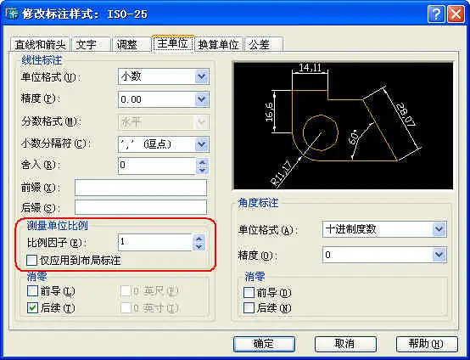Open the 小数分隔符 dropdown
470x360 pixels.
164,144
